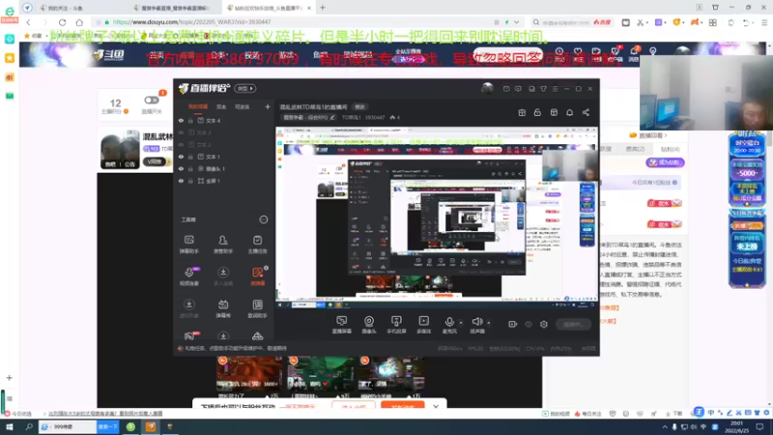Click the 搜索一下 taskbar search button
This screenshot has width=773, height=435.
tap(107, 426)
